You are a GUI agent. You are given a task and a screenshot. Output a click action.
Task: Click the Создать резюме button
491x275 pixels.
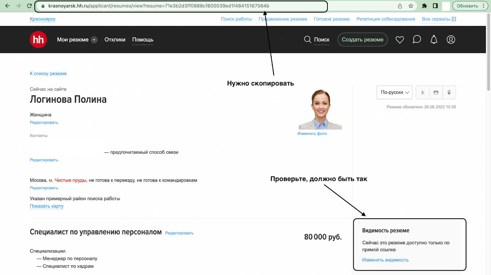click(362, 40)
